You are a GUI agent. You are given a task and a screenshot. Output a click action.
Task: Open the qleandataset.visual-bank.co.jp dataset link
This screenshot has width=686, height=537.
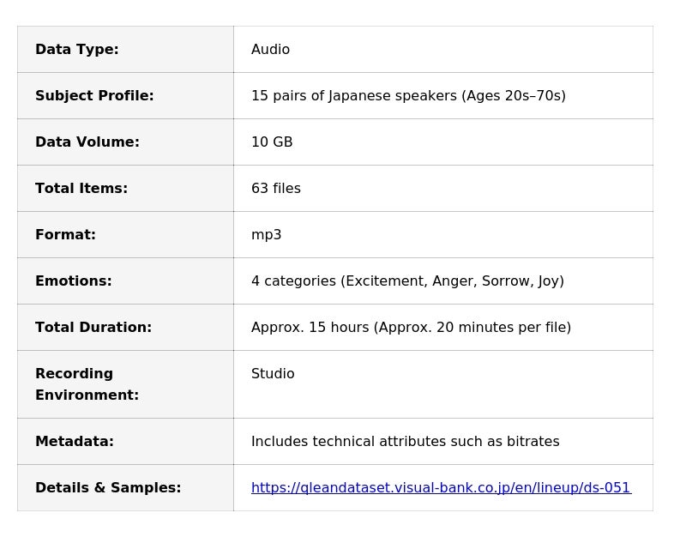point(441,488)
